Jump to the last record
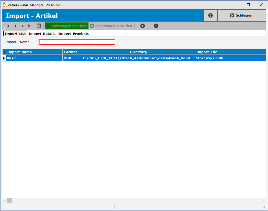 coord(29,26)
